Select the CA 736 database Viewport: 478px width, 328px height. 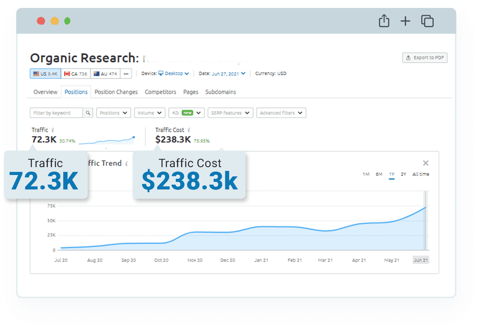click(76, 74)
